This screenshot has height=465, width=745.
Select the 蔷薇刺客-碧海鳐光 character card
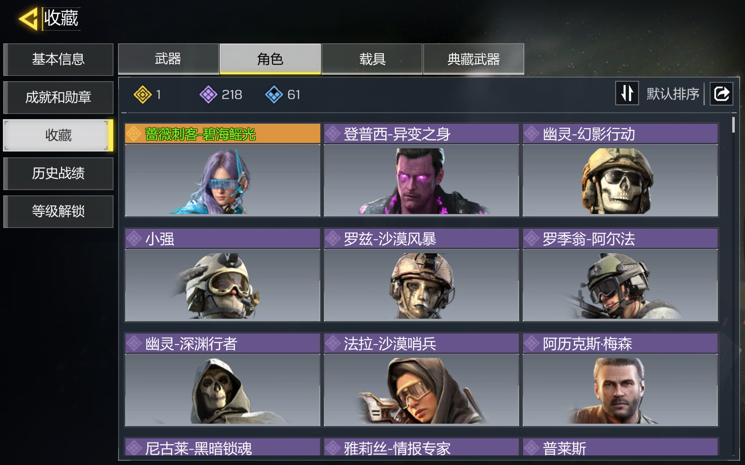point(223,170)
